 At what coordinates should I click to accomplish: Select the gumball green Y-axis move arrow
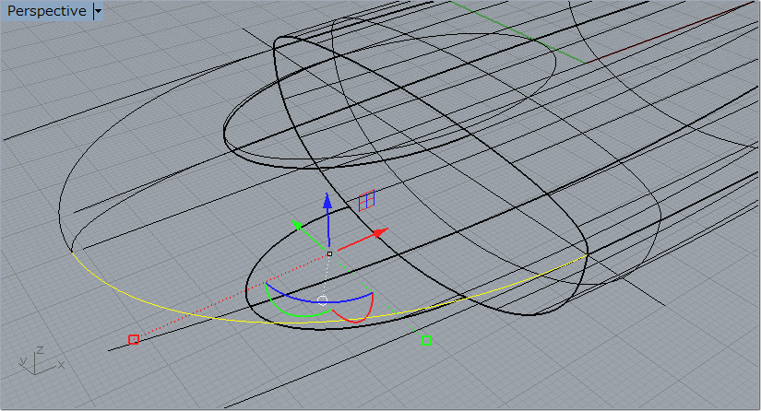point(308,234)
